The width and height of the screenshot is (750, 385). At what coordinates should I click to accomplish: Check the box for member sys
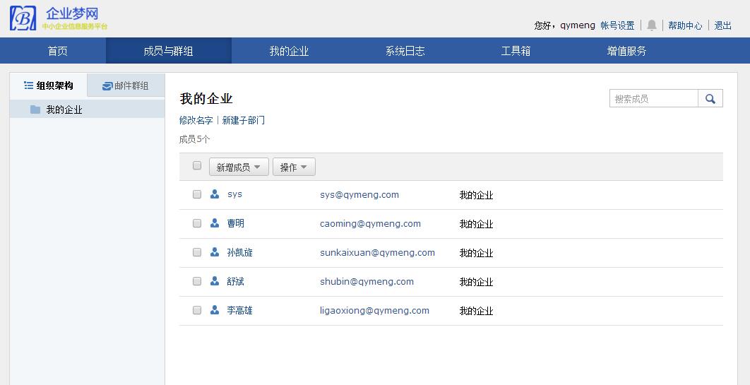tap(197, 194)
